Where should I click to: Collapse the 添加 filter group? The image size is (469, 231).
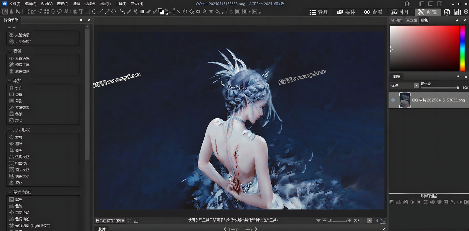[9, 81]
